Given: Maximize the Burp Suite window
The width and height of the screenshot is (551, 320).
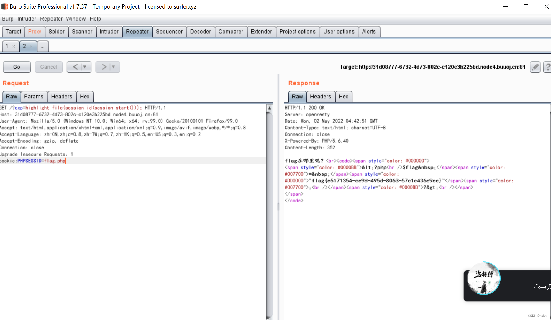Looking at the screenshot, I should coord(526,6).
